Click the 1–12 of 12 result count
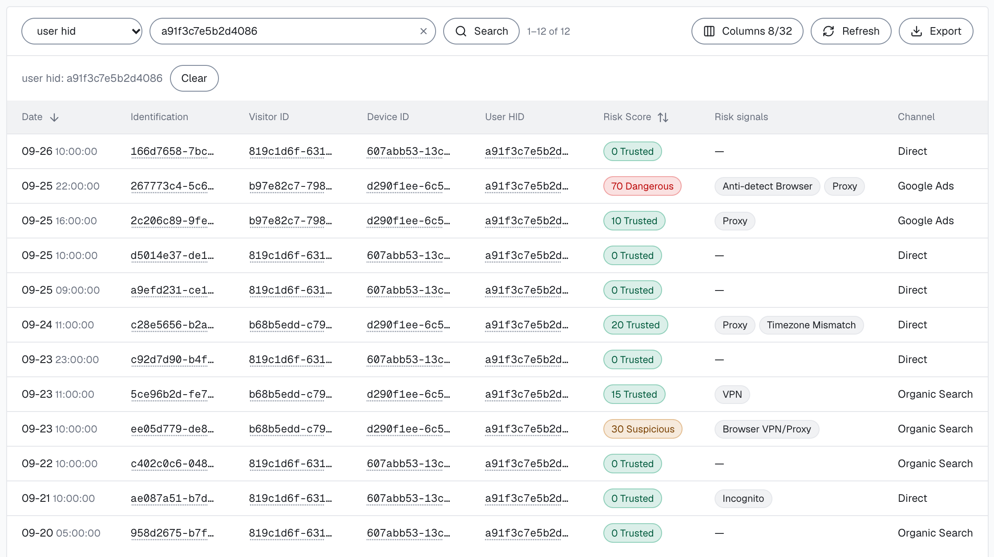The height and width of the screenshot is (557, 994). pyautogui.click(x=548, y=31)
